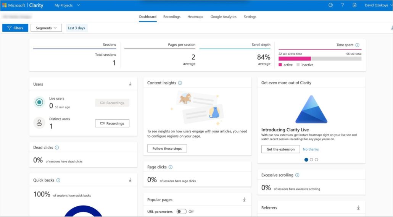Click the pink active legend swatch
393x217 pixels.
[280, 65]
